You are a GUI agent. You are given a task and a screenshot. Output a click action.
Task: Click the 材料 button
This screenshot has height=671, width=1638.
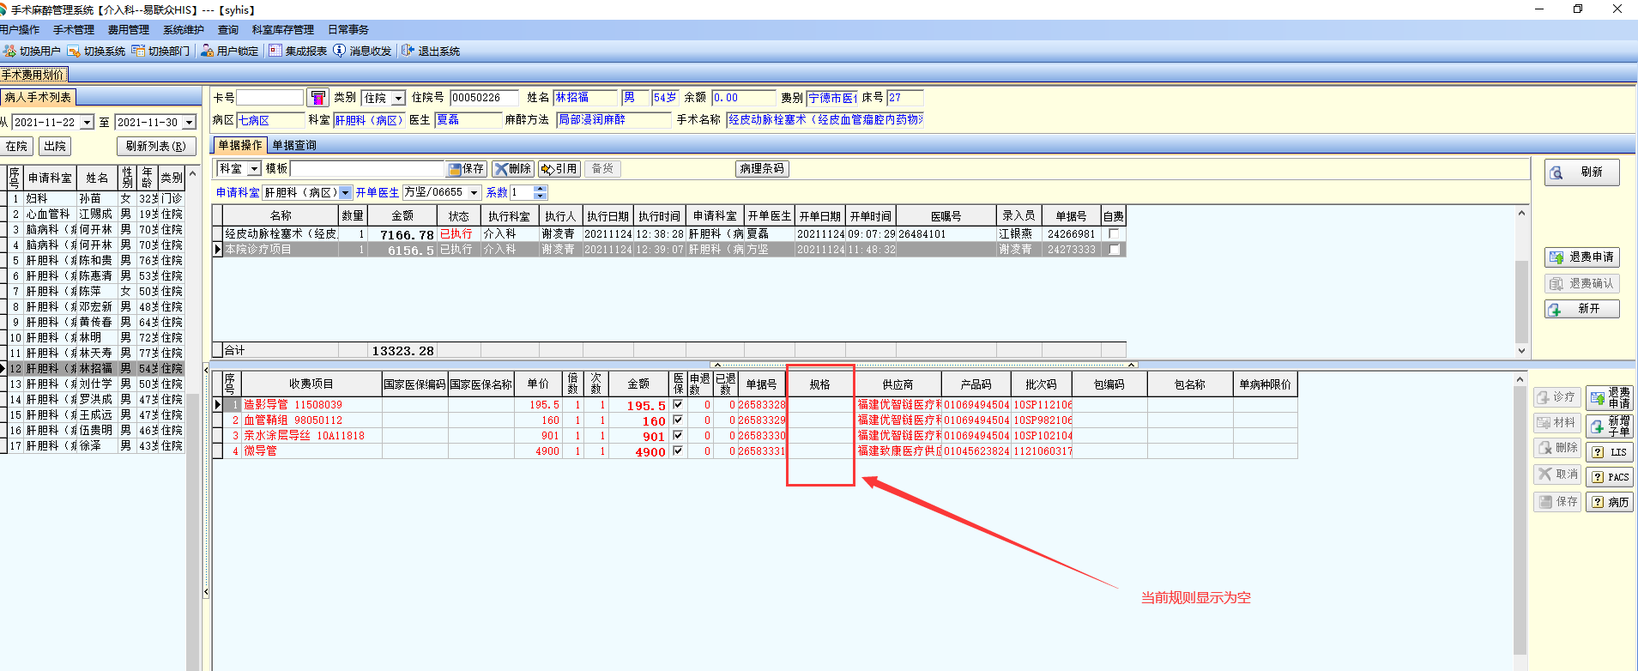coord(1556,423)
